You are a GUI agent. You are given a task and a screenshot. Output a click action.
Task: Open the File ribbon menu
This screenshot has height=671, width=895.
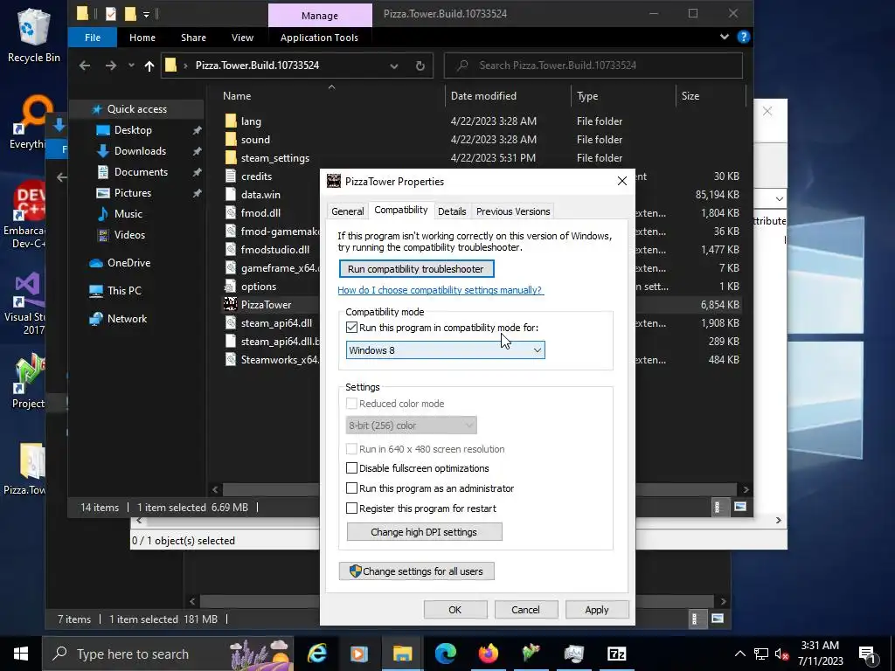pos(93,38)
